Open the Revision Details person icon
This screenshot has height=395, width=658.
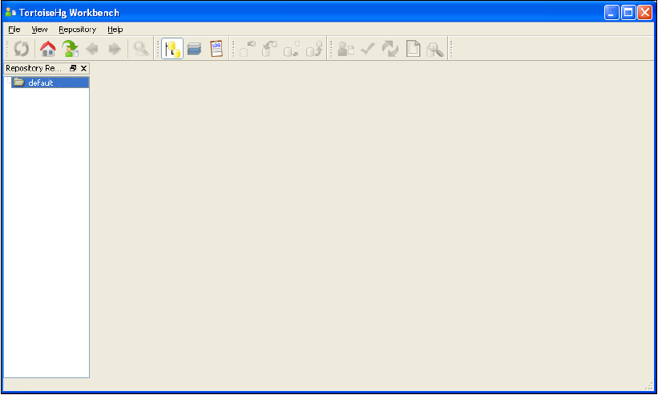pyautogui.click(x=346, y=49)
